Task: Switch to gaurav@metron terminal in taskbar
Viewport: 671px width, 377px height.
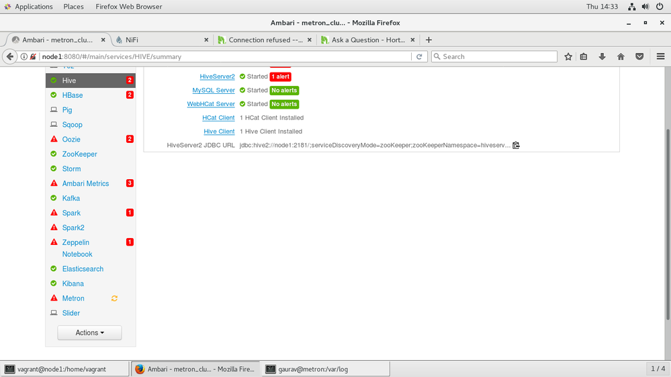Action: click(326, 369)
